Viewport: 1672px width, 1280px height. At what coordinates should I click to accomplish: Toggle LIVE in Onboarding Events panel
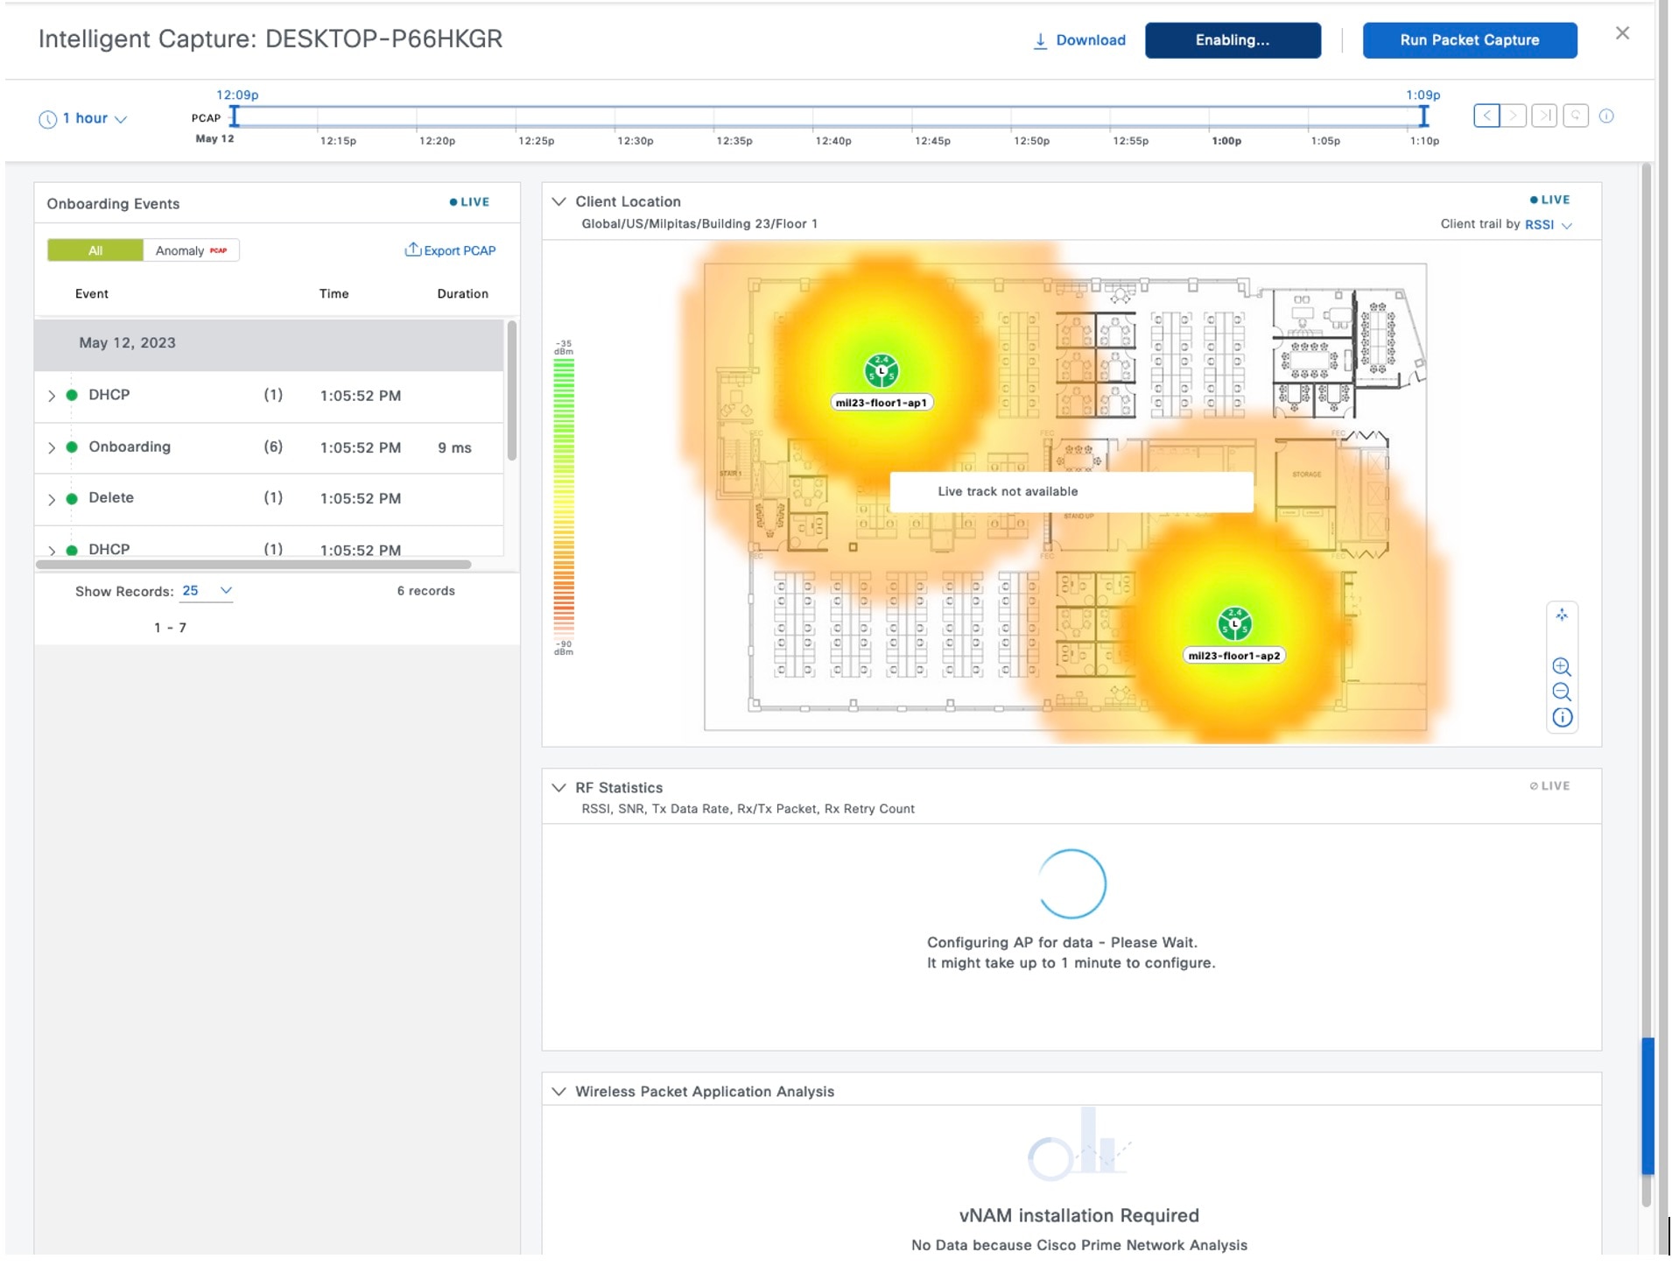[469, 202]
